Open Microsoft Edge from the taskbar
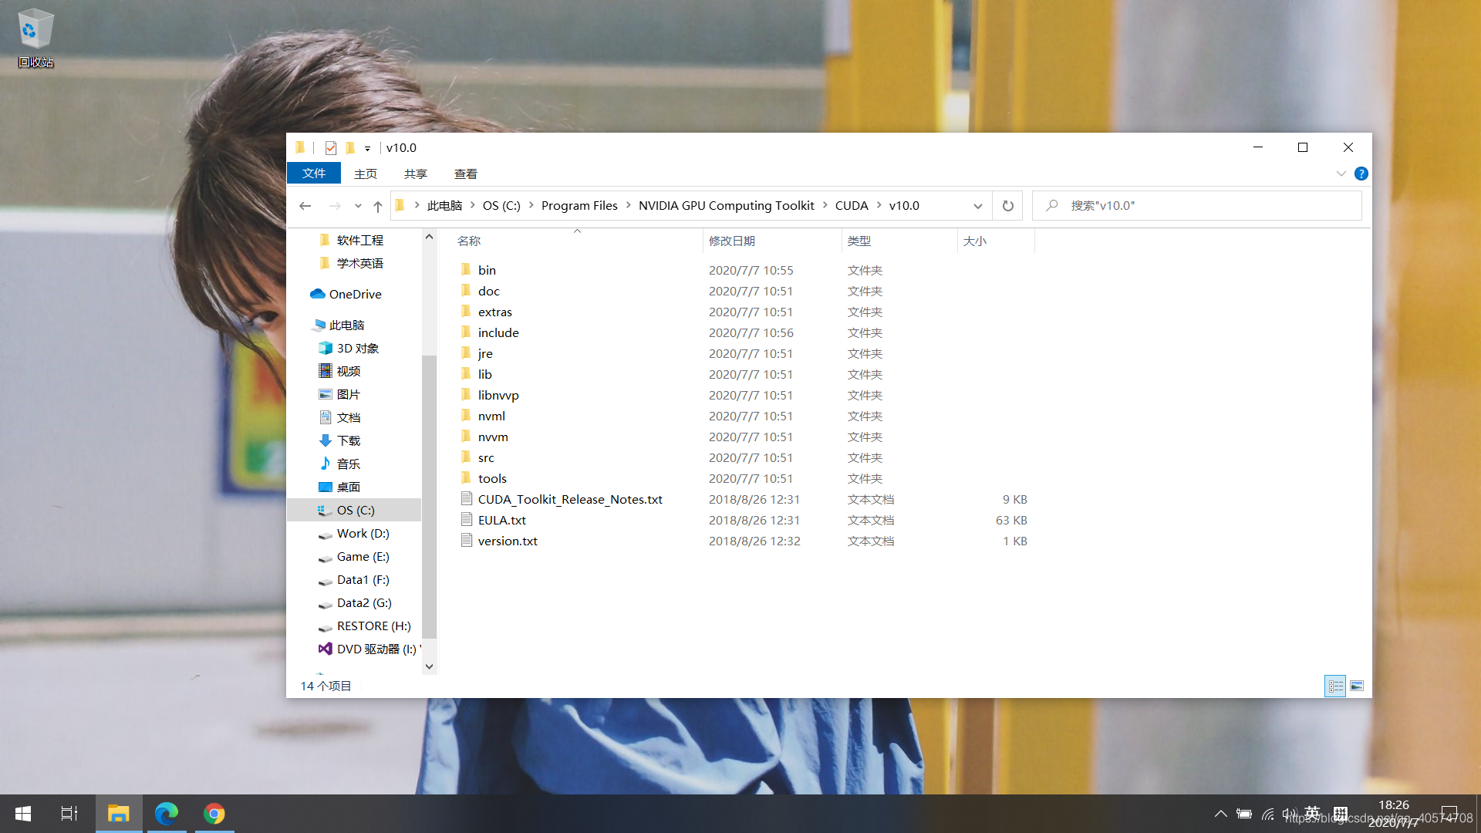 [x=167, y=814]
